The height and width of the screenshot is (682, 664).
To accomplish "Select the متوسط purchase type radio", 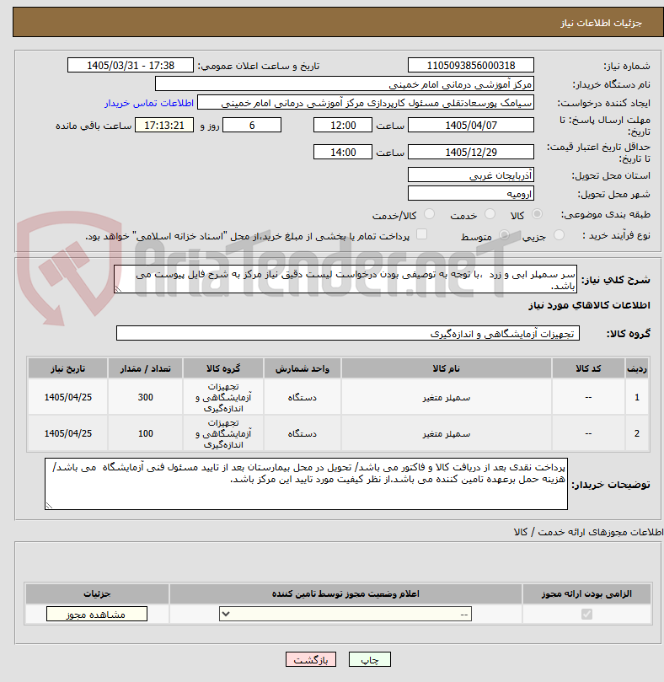I will [x=504, y=235].
